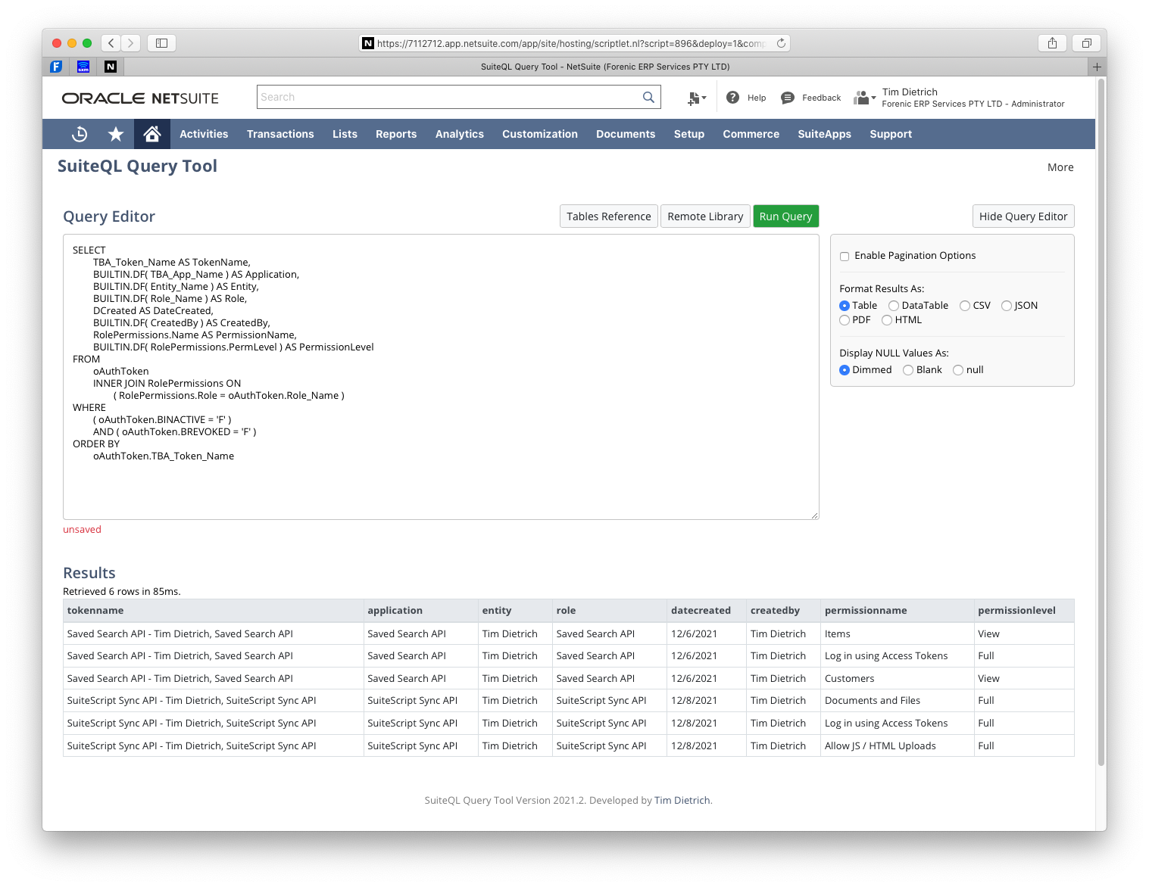The height and width of the screenshot is (887, 1149).
Task: Display NULL values as null
Action: point(958,370)
